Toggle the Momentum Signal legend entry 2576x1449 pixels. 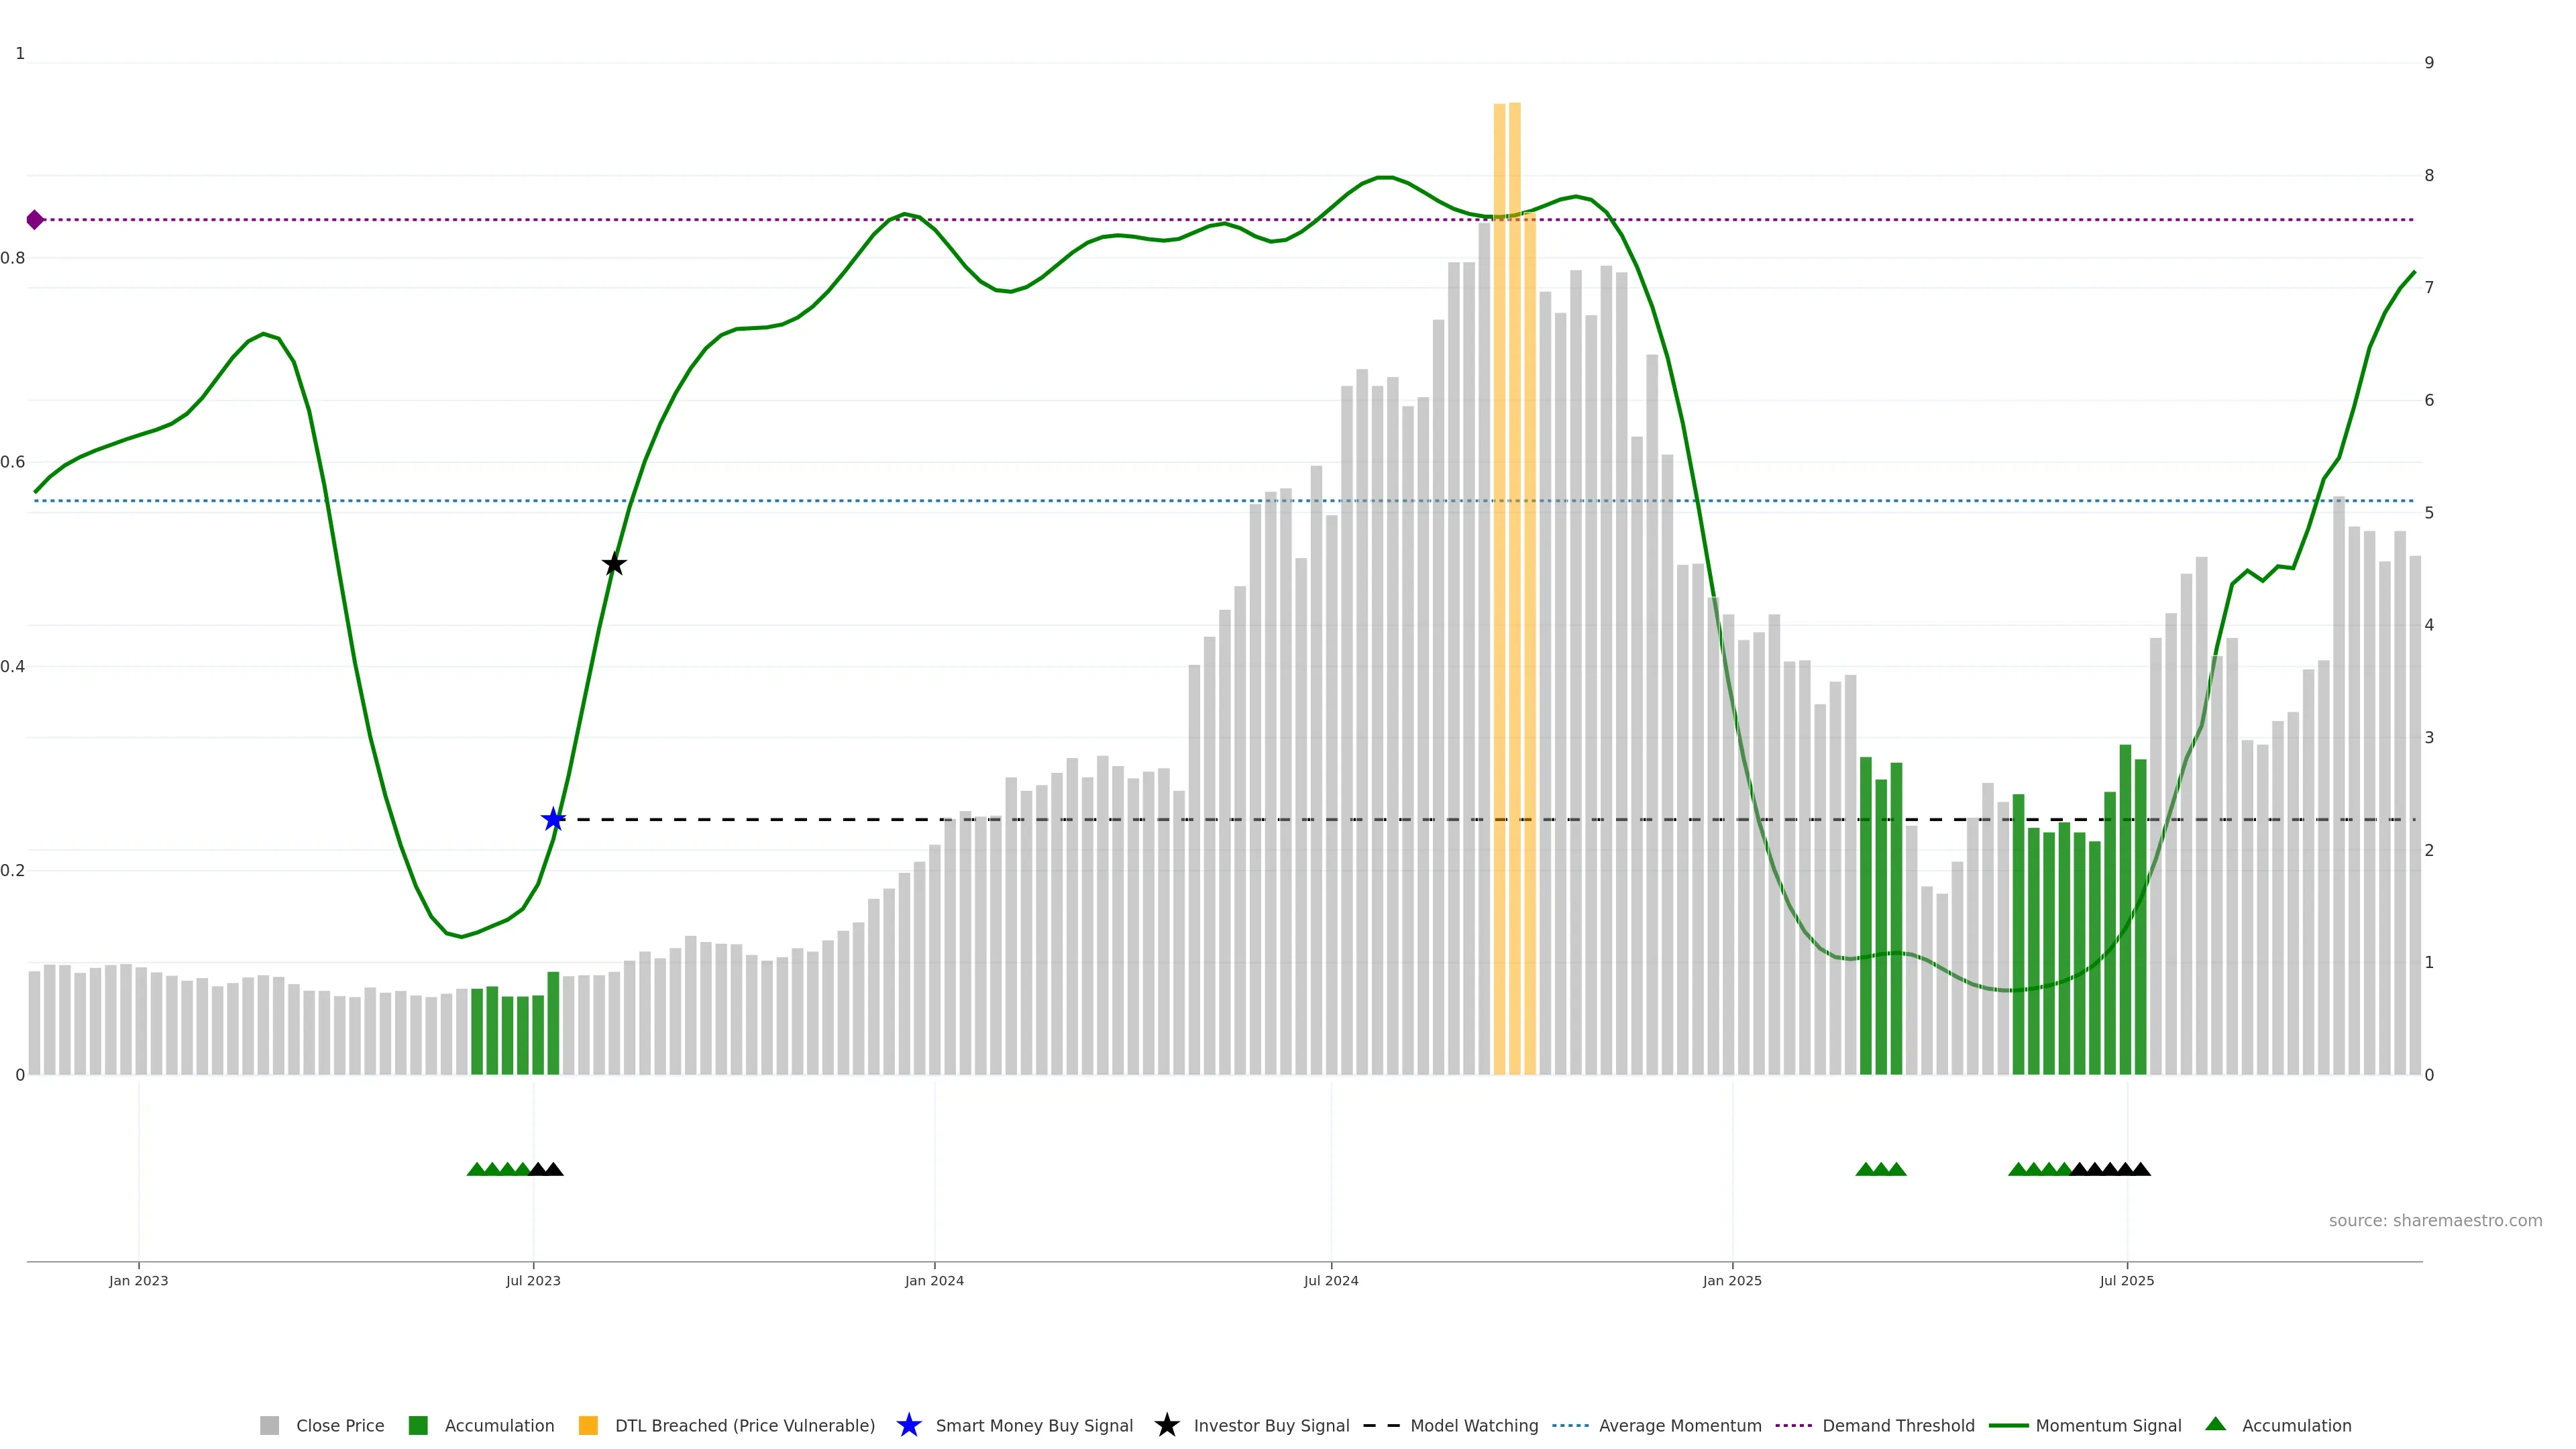coord(2108,1426)
